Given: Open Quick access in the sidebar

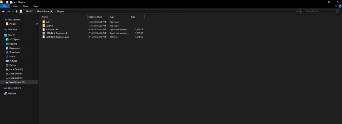Looking at the screenshot, I should [x=14, y=19].
